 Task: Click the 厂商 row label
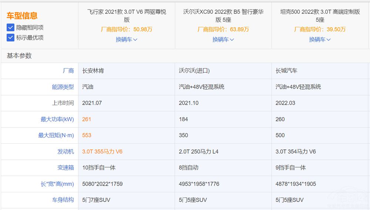68,71
